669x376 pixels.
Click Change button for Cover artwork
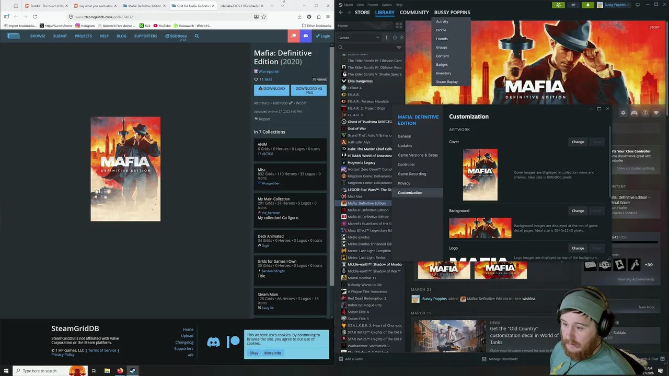pyautogui.click(x=578, y=142)
